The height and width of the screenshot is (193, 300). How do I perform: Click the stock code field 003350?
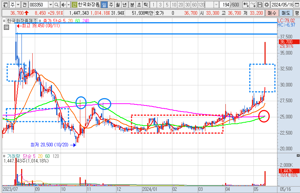[x=39, y=5]
